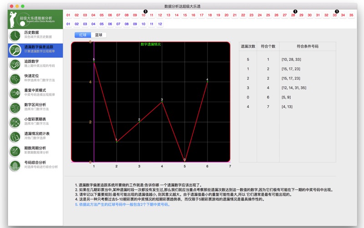Click the 符合个数 column header
364x228 pixels.
[x=268, y=47]
